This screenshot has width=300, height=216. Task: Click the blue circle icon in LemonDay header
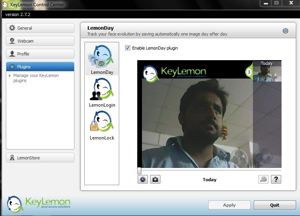(x=285, y=31)
